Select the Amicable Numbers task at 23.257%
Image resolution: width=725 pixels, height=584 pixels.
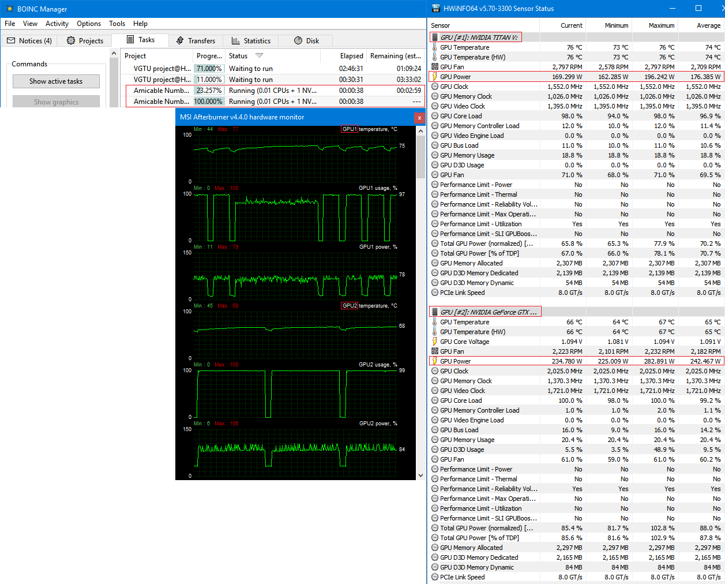pyautogui.click(x=273, y=91)
